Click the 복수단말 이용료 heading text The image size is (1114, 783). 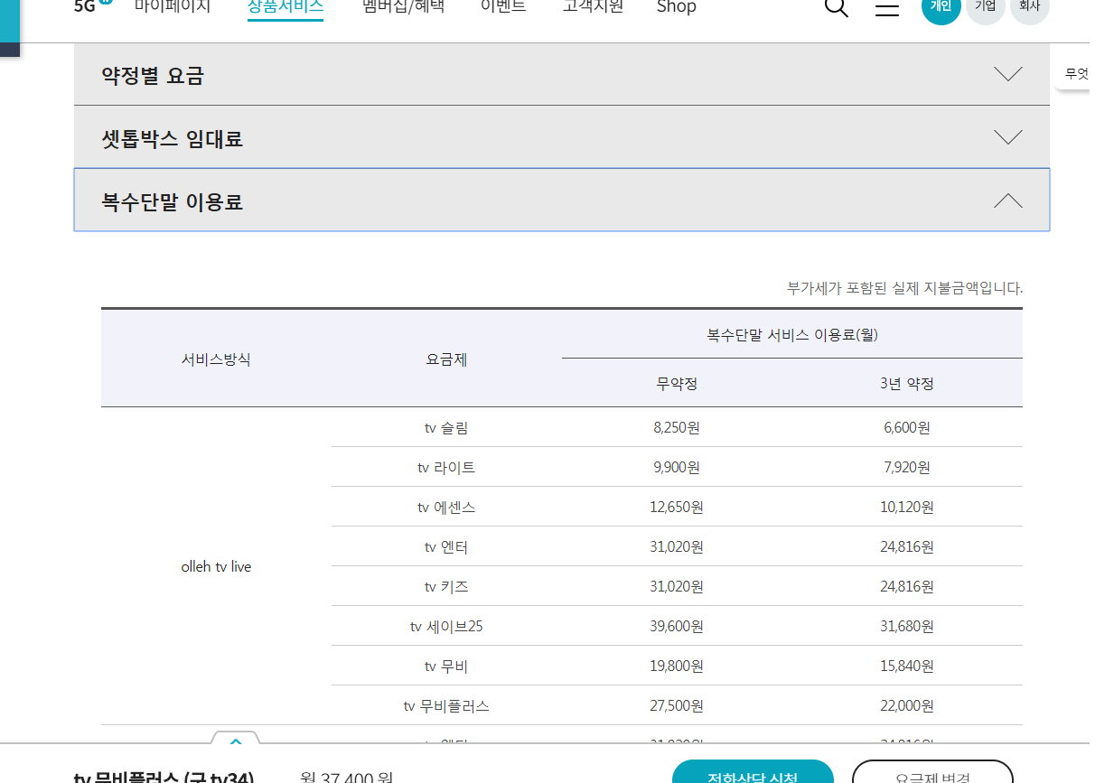click(x=173, y=201)
